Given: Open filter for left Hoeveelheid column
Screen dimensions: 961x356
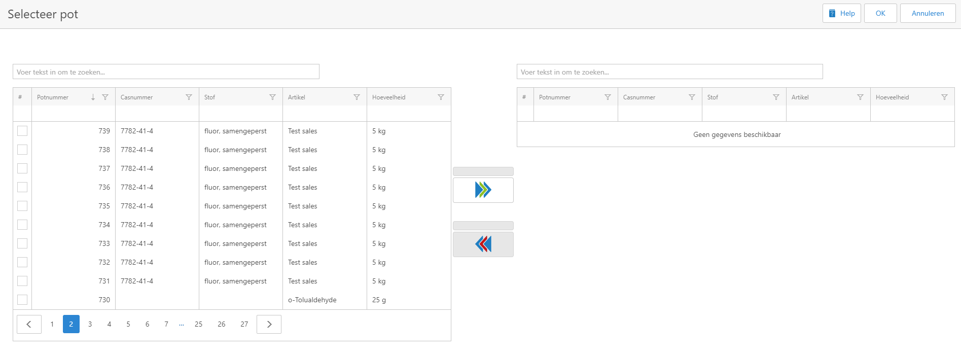Looking at the screenshot, I should [441, 97].
